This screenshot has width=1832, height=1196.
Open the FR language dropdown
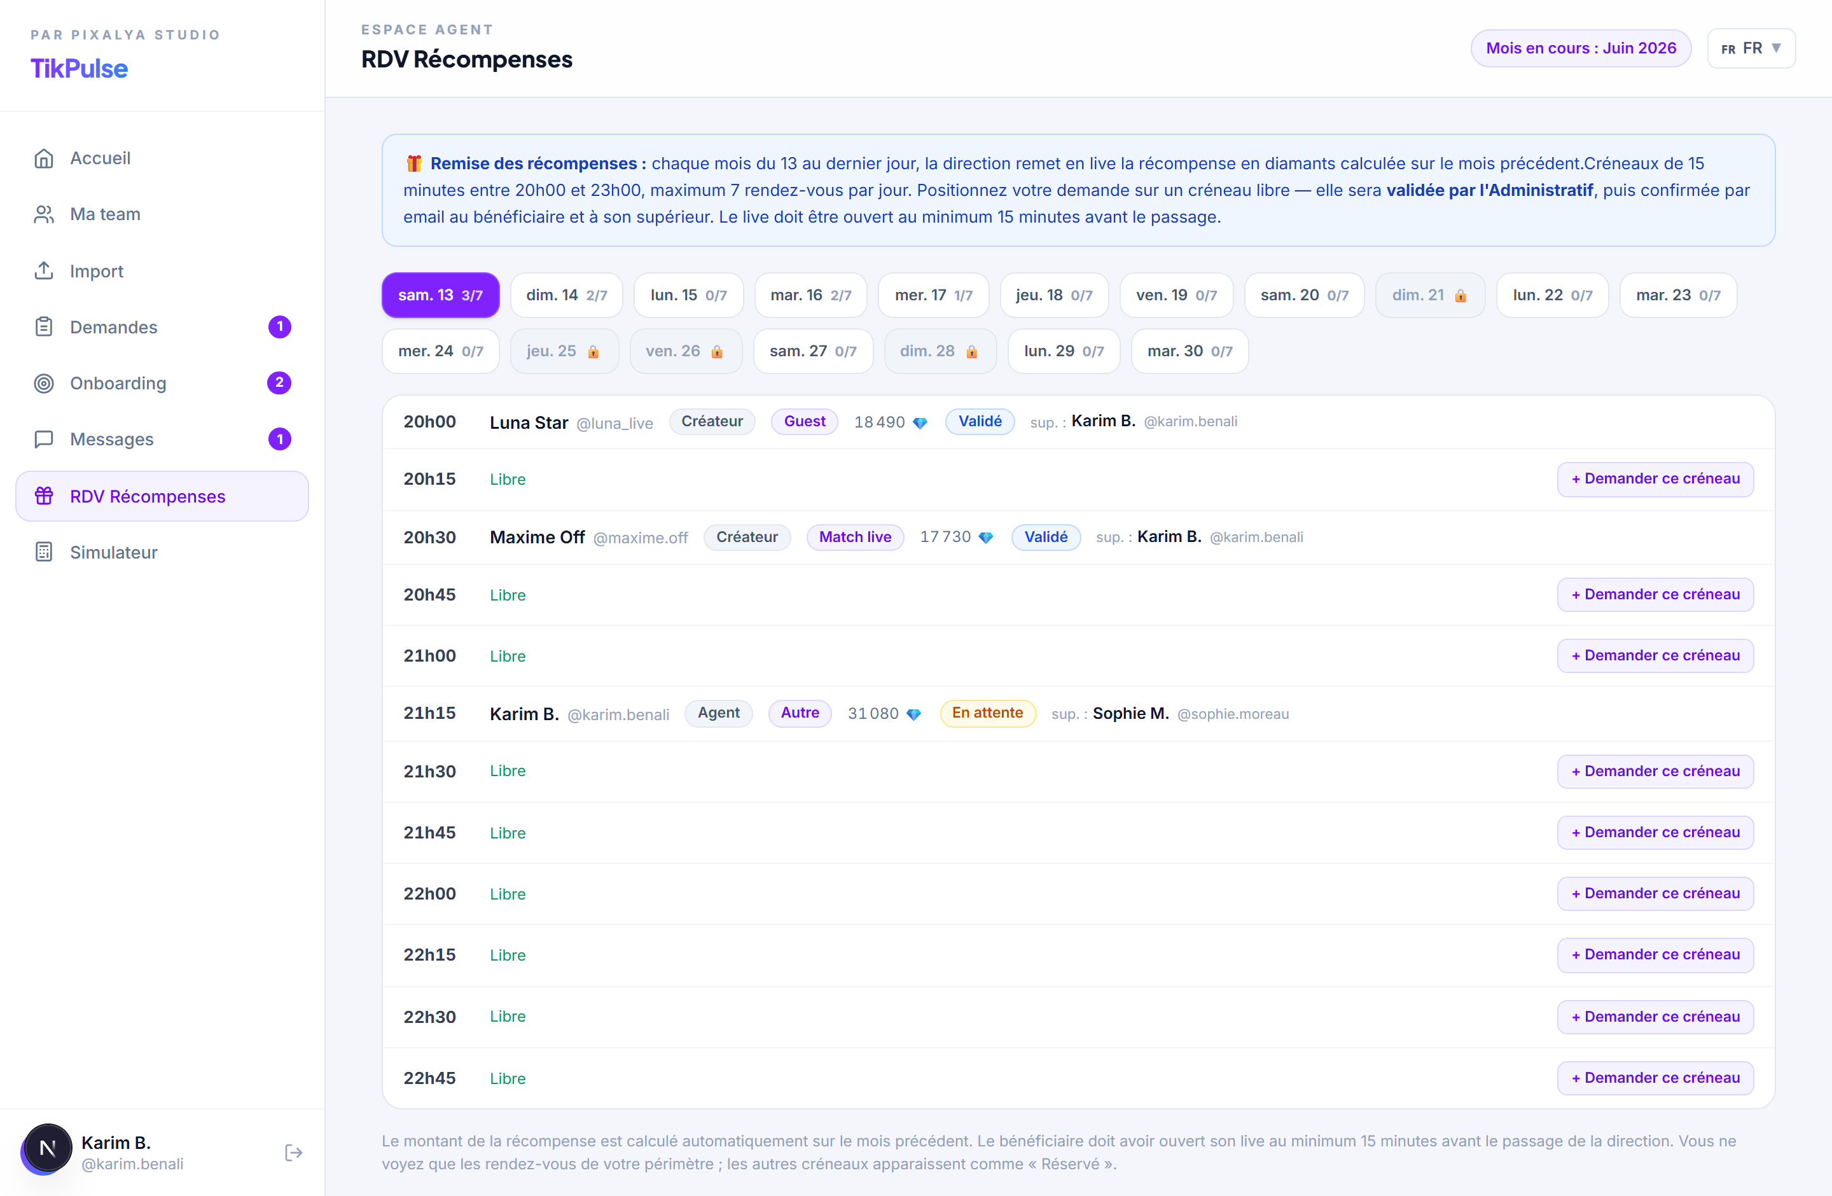(1751, 48)
